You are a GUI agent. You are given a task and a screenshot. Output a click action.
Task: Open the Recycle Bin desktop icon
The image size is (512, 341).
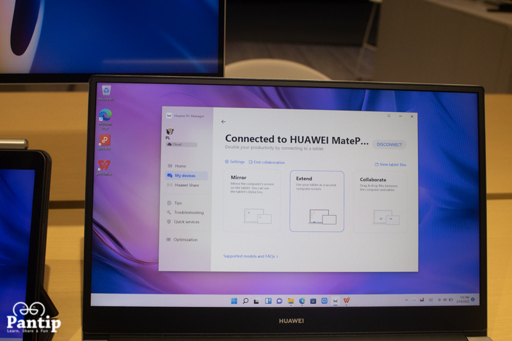pos(106,93)
